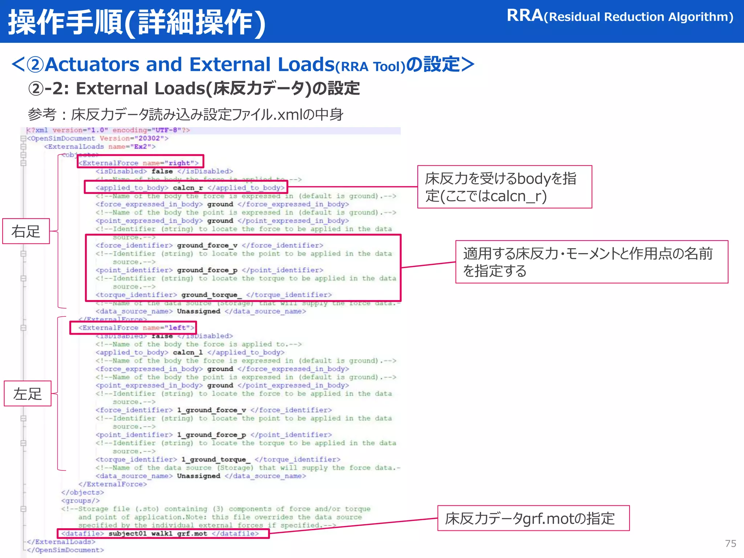Click the applied_to_body calcn_l line
The height and width of the screenshot is (558, 744).
190,352
